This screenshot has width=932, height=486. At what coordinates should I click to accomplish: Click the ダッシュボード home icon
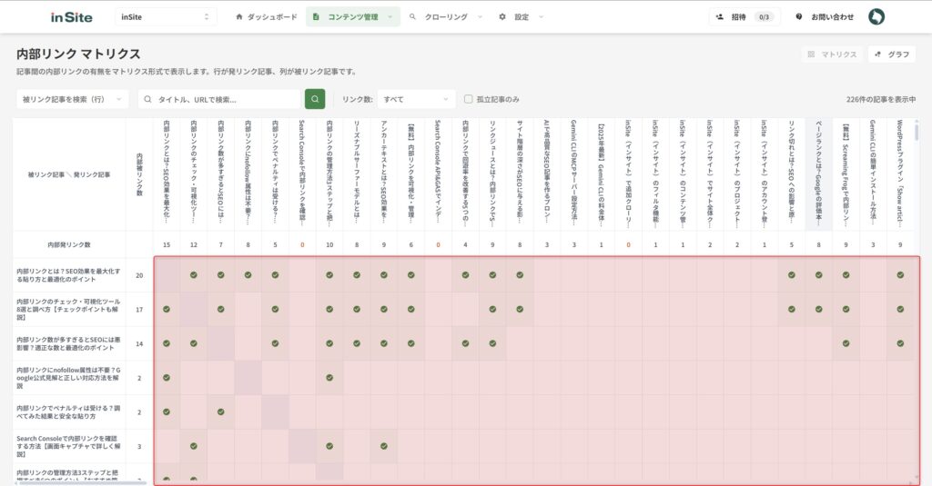(x=239, y=16)
